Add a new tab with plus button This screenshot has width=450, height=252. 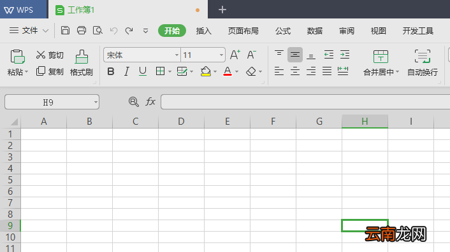[x=222, y=10]
